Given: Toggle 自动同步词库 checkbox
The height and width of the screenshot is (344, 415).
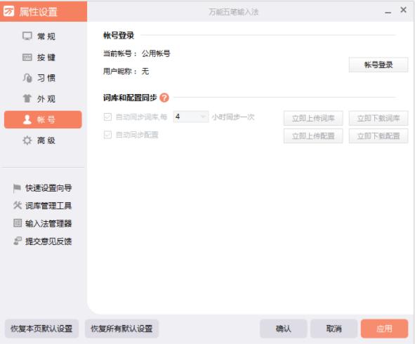Looking at the screenshot, I should point(107,117).
